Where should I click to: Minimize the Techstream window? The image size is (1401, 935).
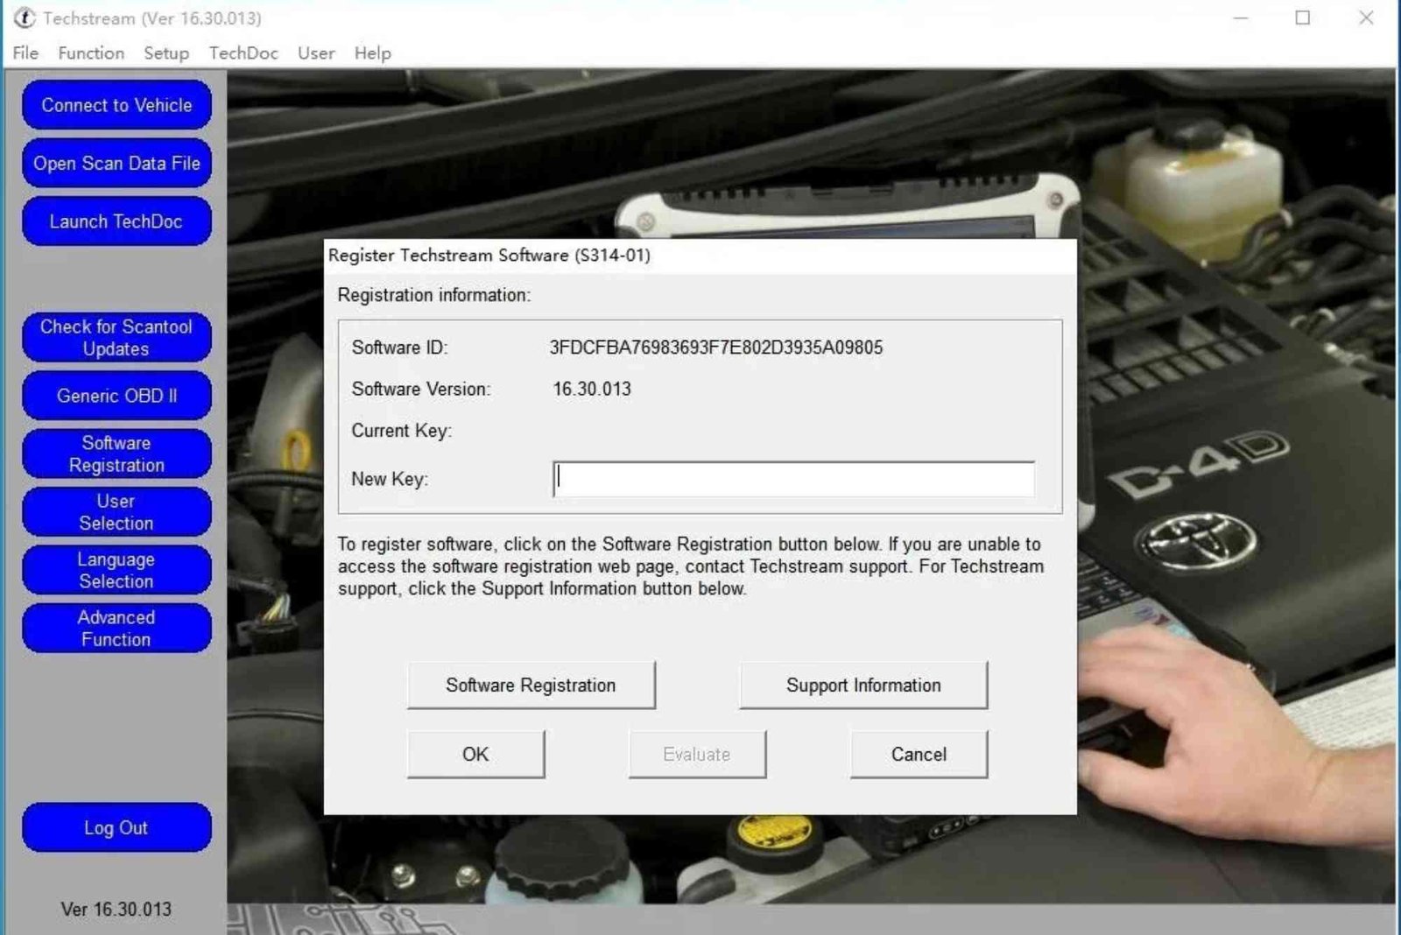click(1241, 18)
